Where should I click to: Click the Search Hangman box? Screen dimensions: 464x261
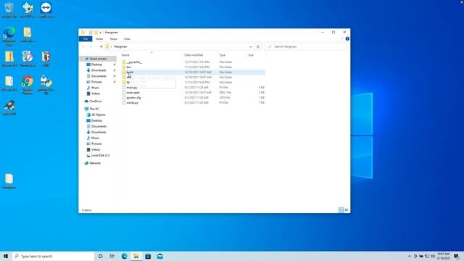click(307, 46)
